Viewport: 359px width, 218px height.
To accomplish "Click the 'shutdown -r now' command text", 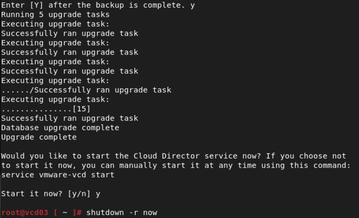I will 122,212.
